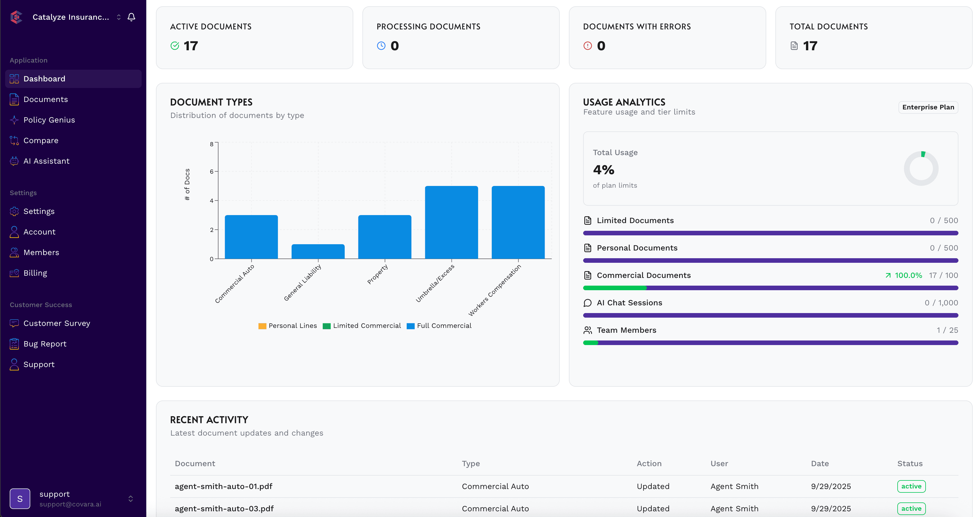Click the notification bell icon

coord(131,17)
